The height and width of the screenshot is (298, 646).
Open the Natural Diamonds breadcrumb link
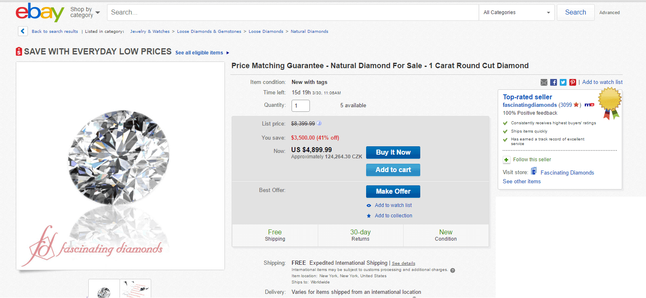coord(309,31)
